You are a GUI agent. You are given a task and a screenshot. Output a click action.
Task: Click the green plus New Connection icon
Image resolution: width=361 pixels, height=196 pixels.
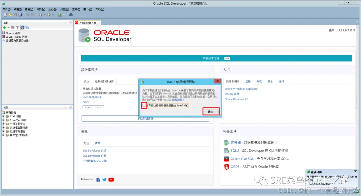pyautogui.click(x=4, y=28)
